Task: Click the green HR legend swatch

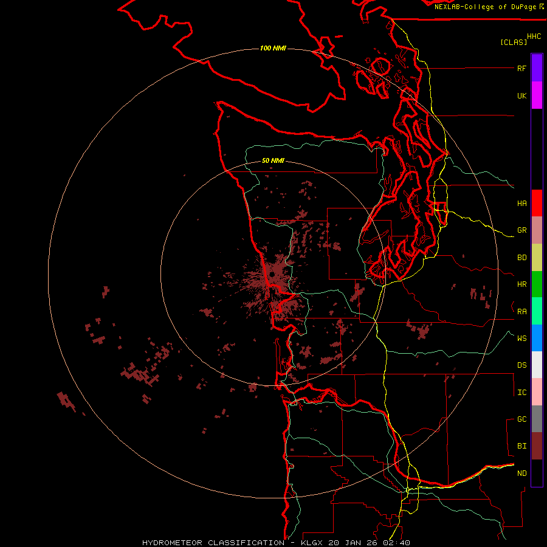Action: 537,284
